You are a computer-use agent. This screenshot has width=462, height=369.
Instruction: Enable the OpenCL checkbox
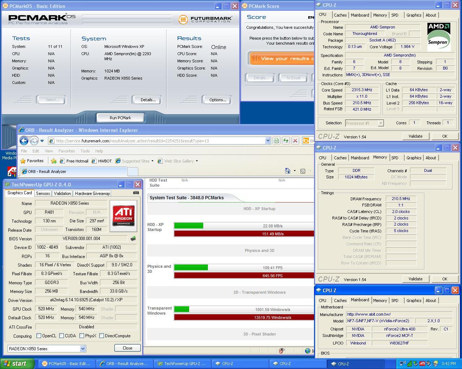click(x=39, y=335)
